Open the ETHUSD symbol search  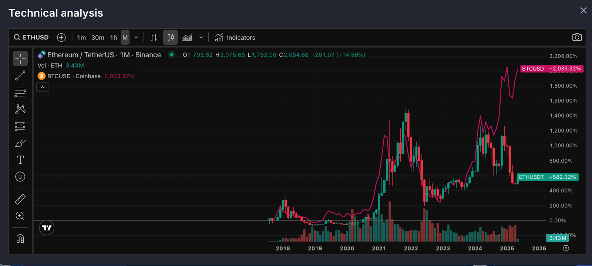[x=31, y=37]
